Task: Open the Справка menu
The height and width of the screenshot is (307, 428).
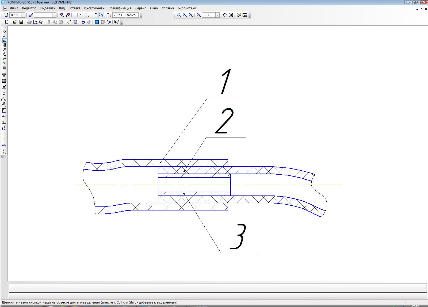Action: [x=168, y=8]
